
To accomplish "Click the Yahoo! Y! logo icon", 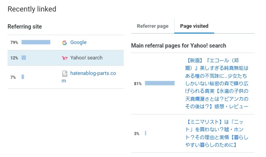I will [65, 58].
